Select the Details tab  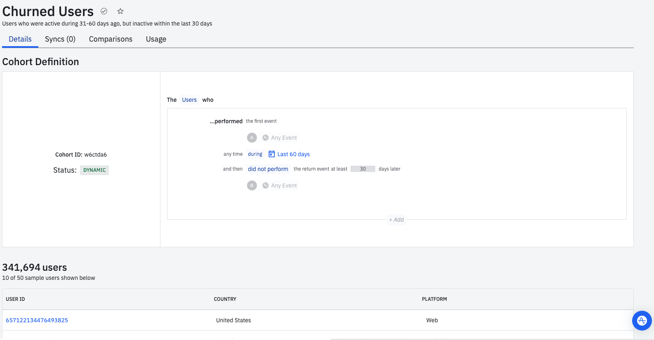20,39
